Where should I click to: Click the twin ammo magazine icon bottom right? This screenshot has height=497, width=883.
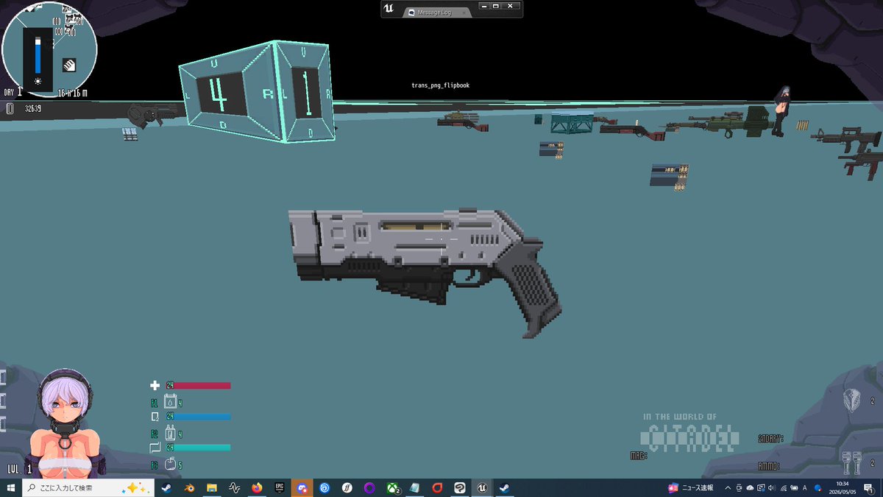851,464
